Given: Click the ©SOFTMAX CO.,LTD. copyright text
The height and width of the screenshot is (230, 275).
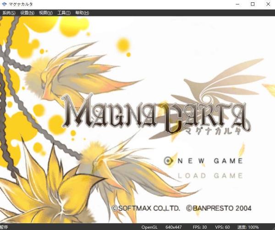Looking at the screenshot, I should [146, 208].
